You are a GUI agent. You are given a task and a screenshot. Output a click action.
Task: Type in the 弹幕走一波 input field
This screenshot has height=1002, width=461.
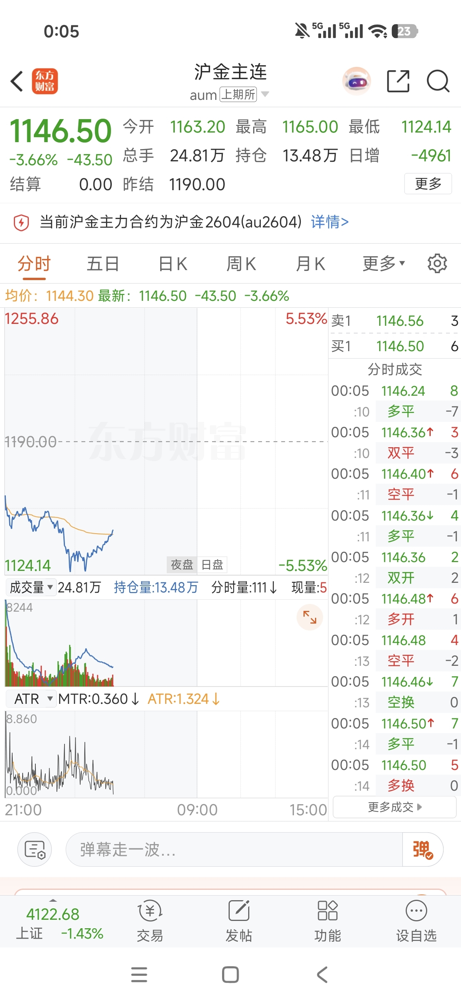234,850
